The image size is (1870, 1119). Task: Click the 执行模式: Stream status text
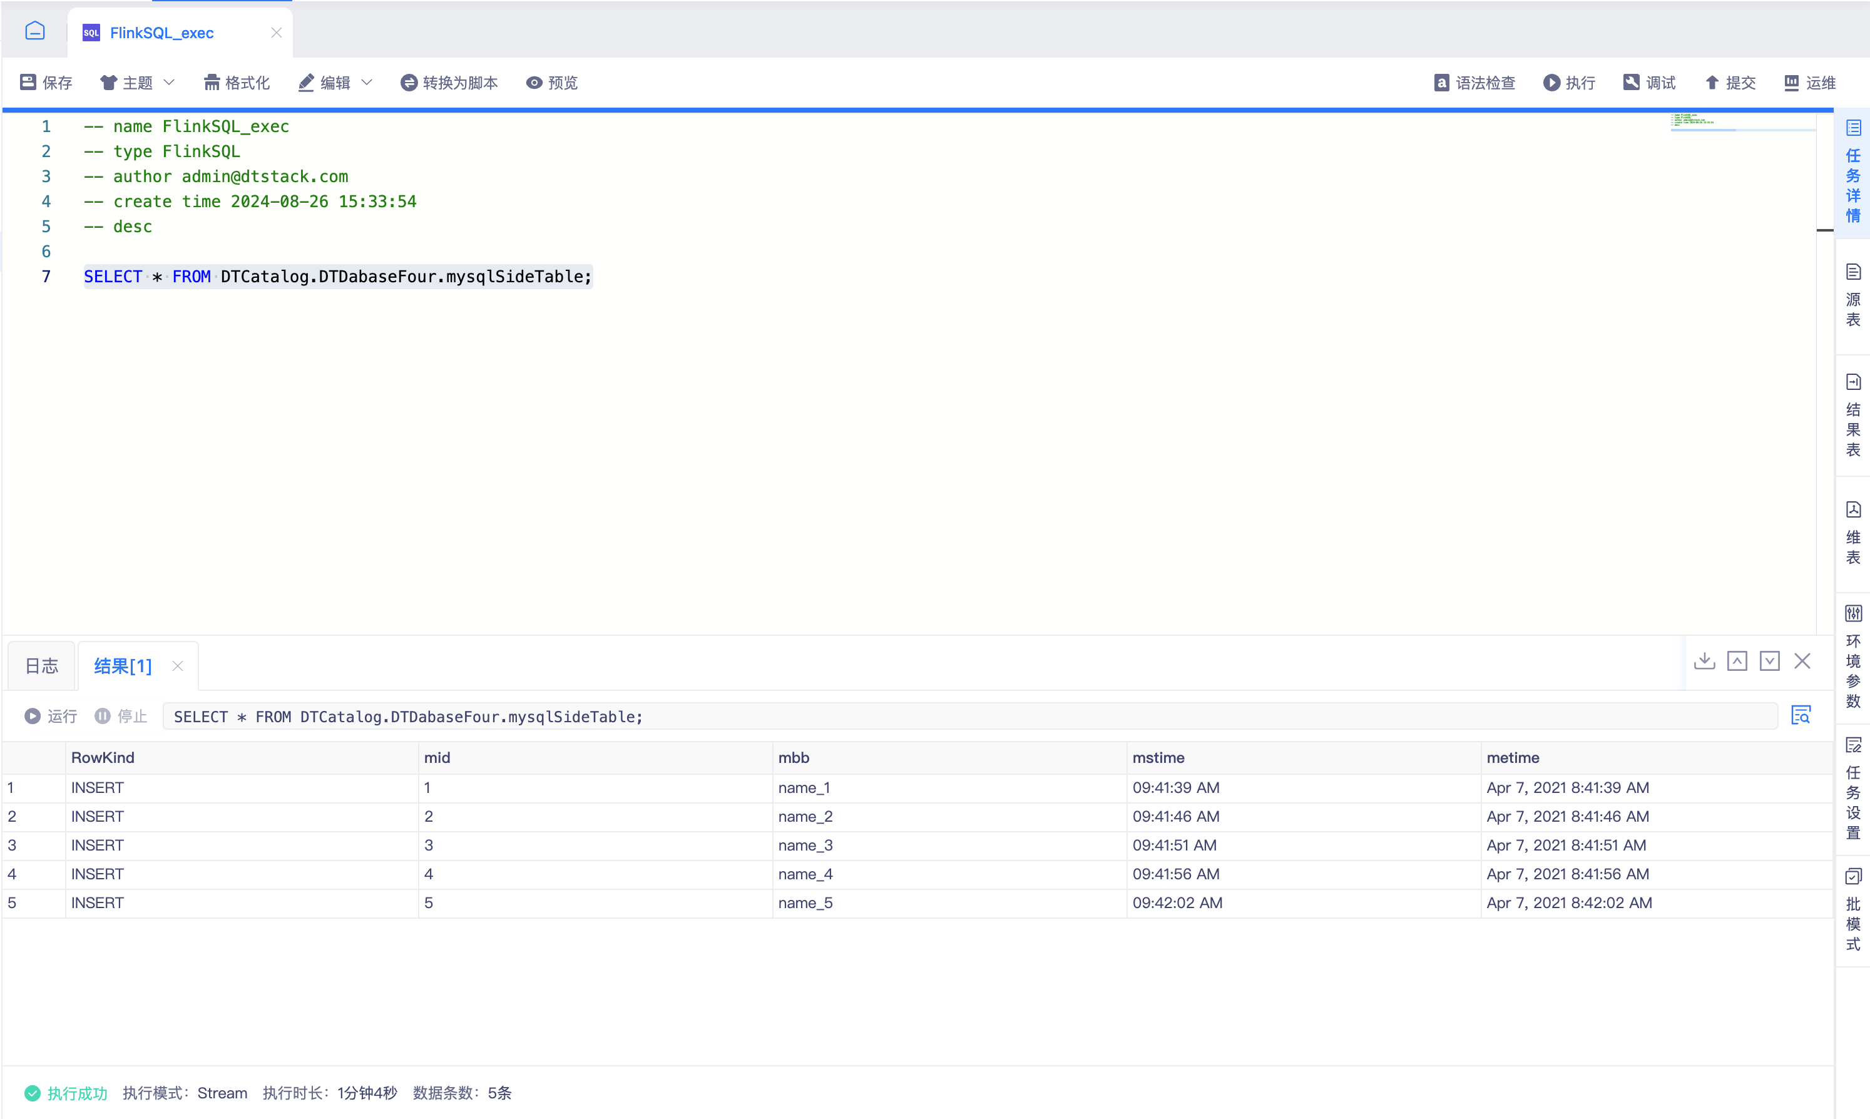[x=185, y=1093]
